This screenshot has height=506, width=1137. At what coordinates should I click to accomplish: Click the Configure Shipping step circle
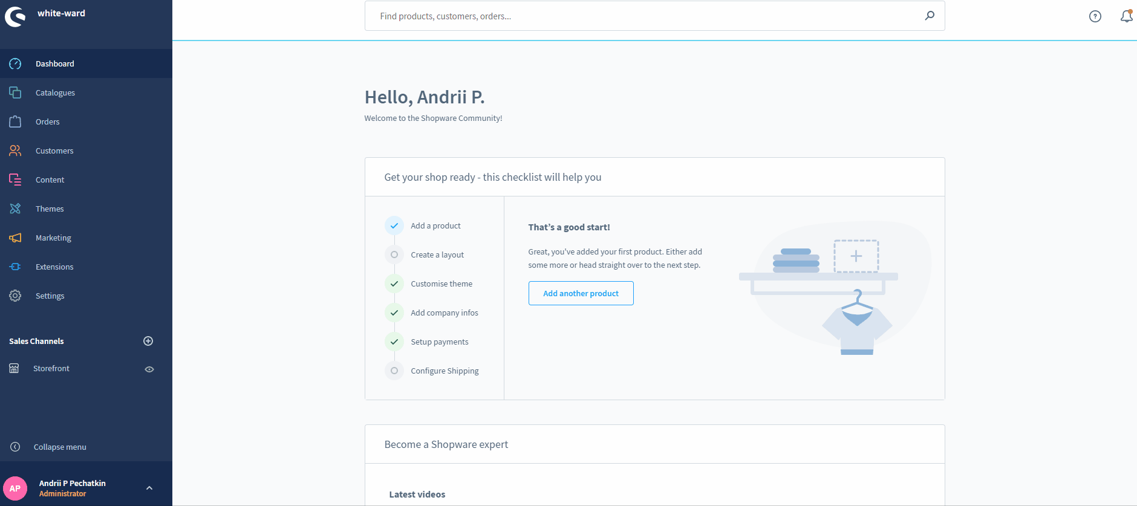394,371
